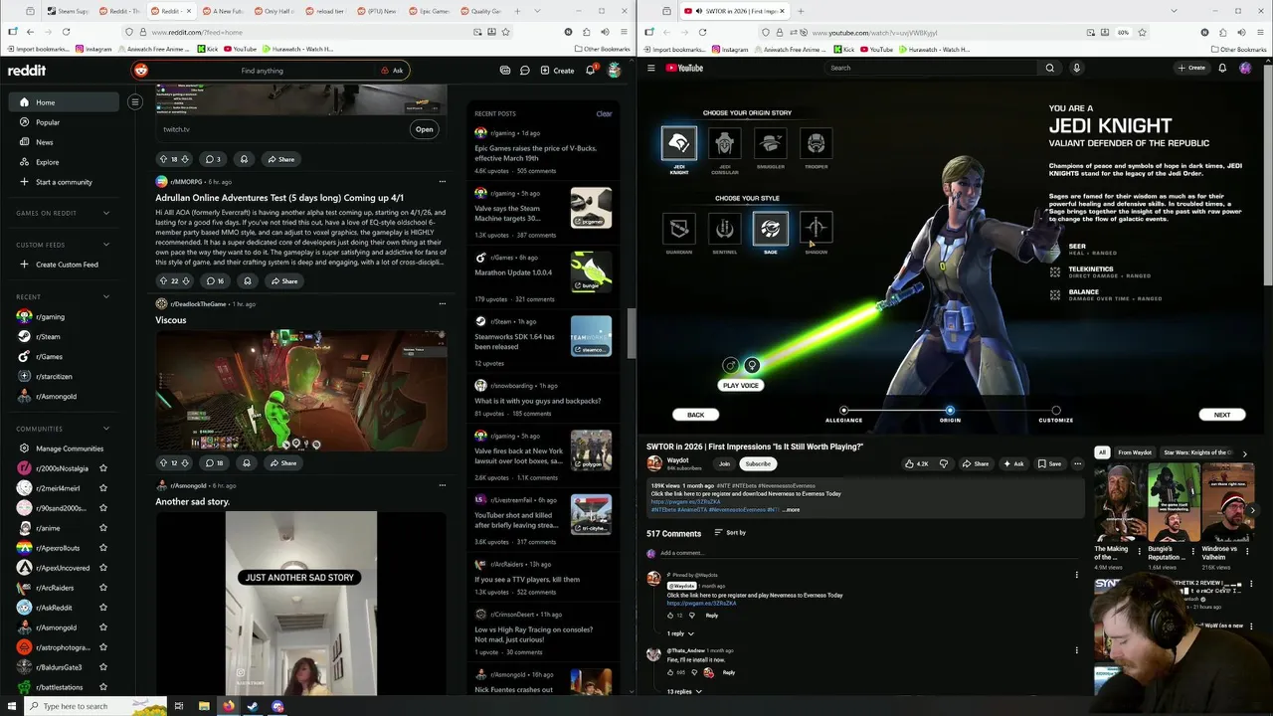Viewport: 1273px width, 716px height.
Task: Collapse Reddit sidebar with hamburger circle button
Action: click(135, 101)
